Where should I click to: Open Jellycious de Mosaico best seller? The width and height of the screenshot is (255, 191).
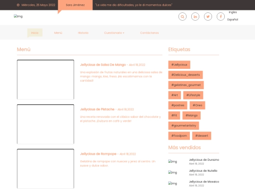(204, 182)
